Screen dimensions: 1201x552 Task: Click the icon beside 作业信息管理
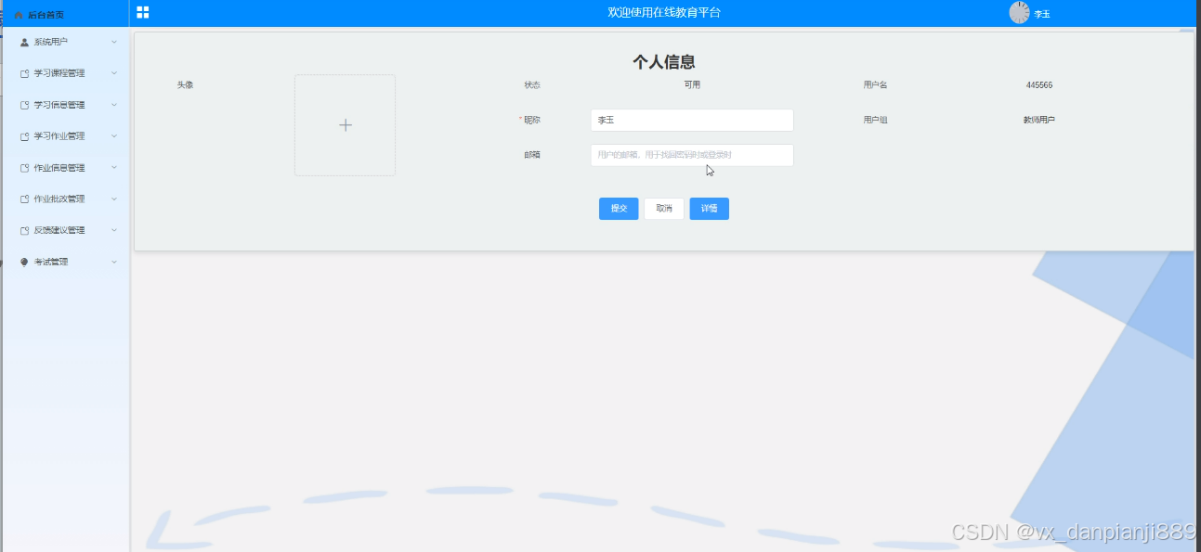click(x=24, y=168)
